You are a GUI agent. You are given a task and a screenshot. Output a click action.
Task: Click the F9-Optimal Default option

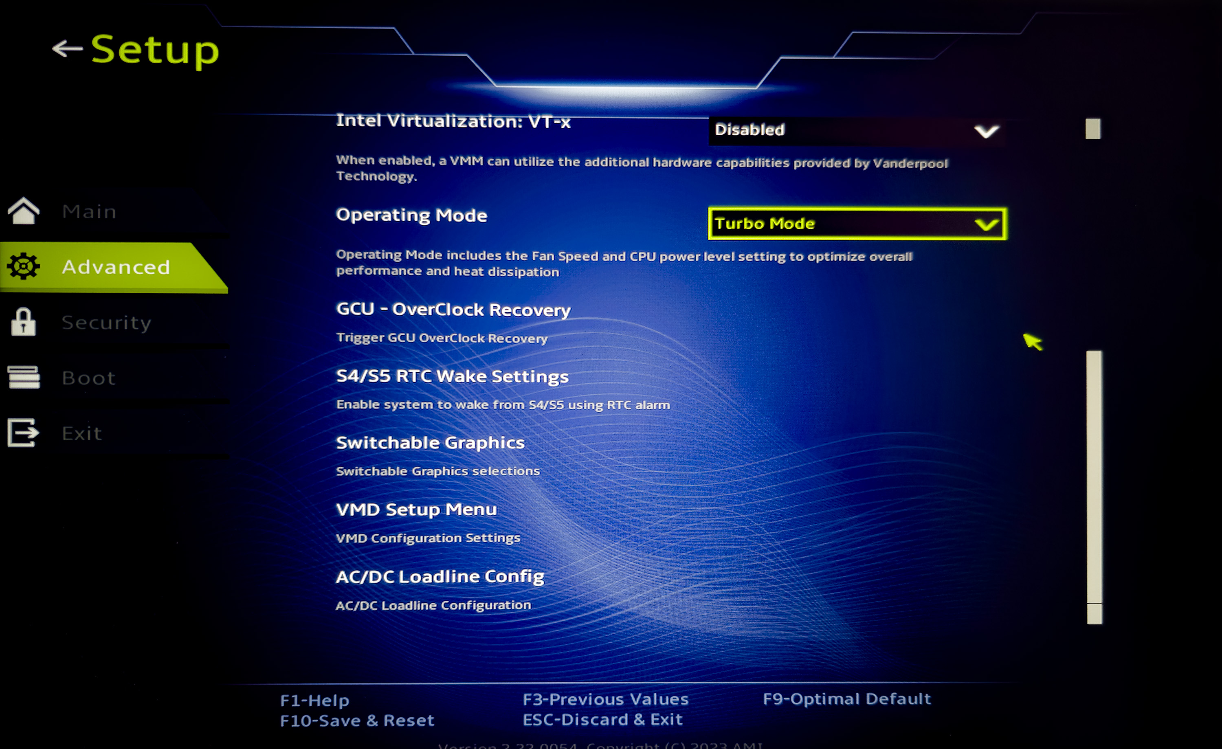[x=846, y=699]
